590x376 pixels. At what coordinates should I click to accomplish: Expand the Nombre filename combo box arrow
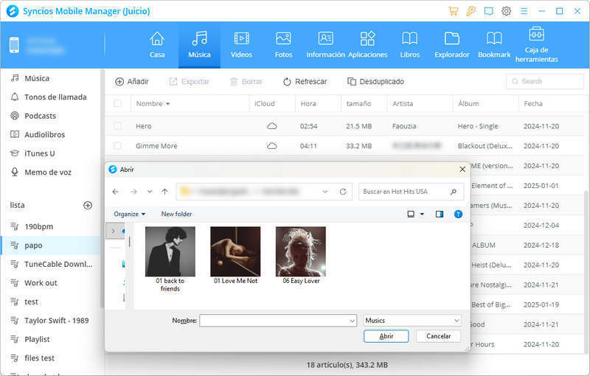click(352, 321)
